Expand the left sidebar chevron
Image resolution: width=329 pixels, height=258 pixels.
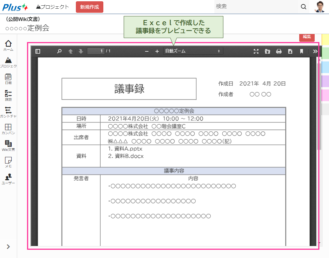[x=8, y=247]
